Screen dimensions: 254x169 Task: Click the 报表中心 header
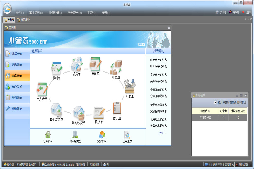pos(159,51)
